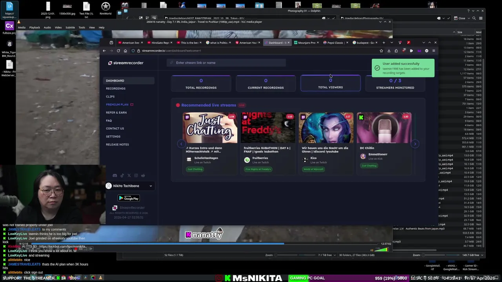Focus the 'Enter stream link or name' field

(227, 63)
